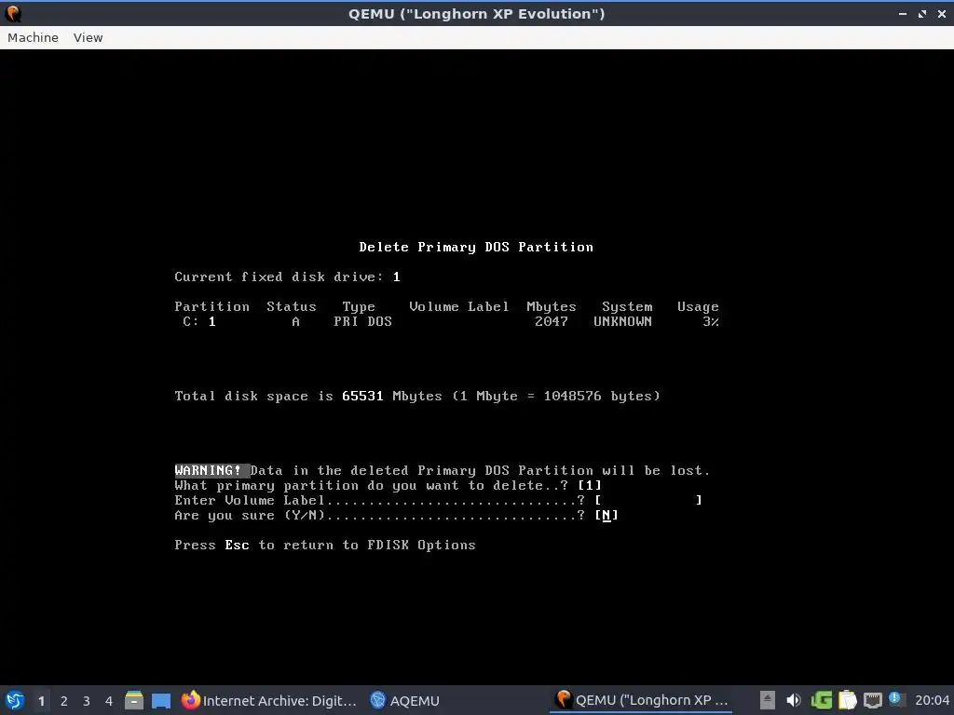The image size is (954, 715).
Task: Click the "Delete Primary DOS Partition" heading
Action: pyautogui.click(x=476, y=247)
